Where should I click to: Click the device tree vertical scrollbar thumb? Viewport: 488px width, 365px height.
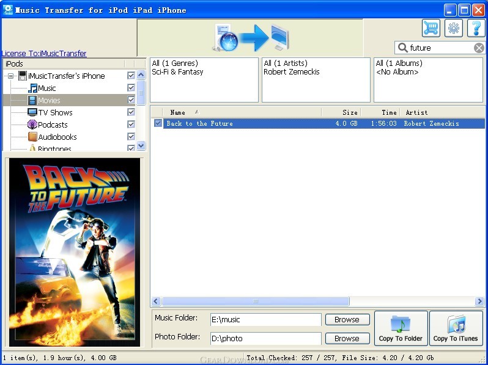[x=141, y=93]
